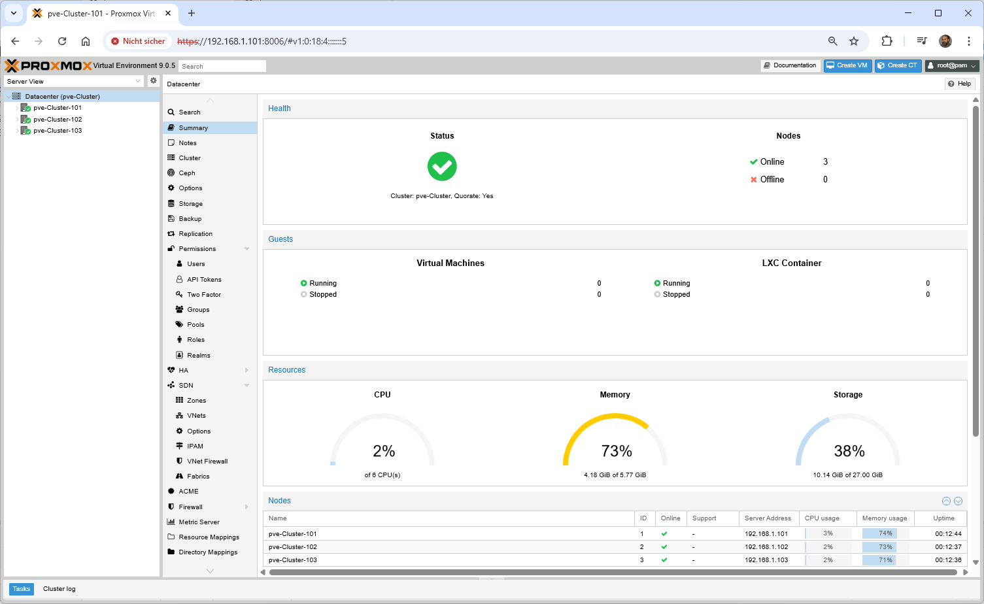984x604 pixels.
Task: Open the Replication settings page
Action: tap(195, 234)
